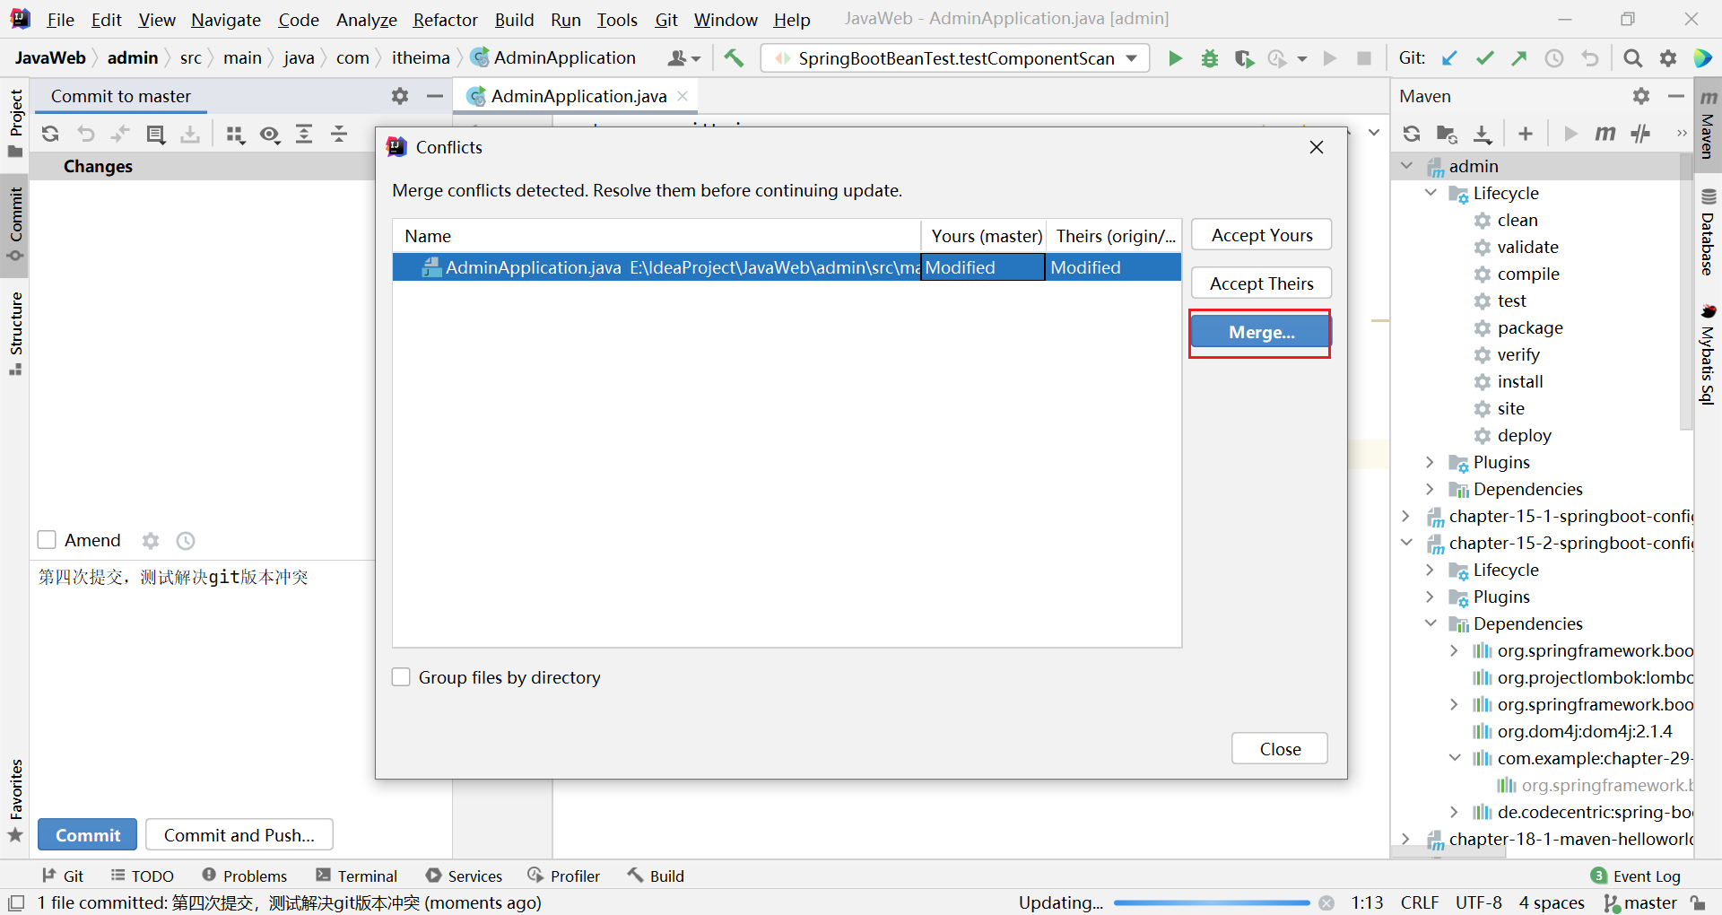Screen dimensions: 1722x915
Task: Switch to the Terminal tool window tab
Action: 357,876
